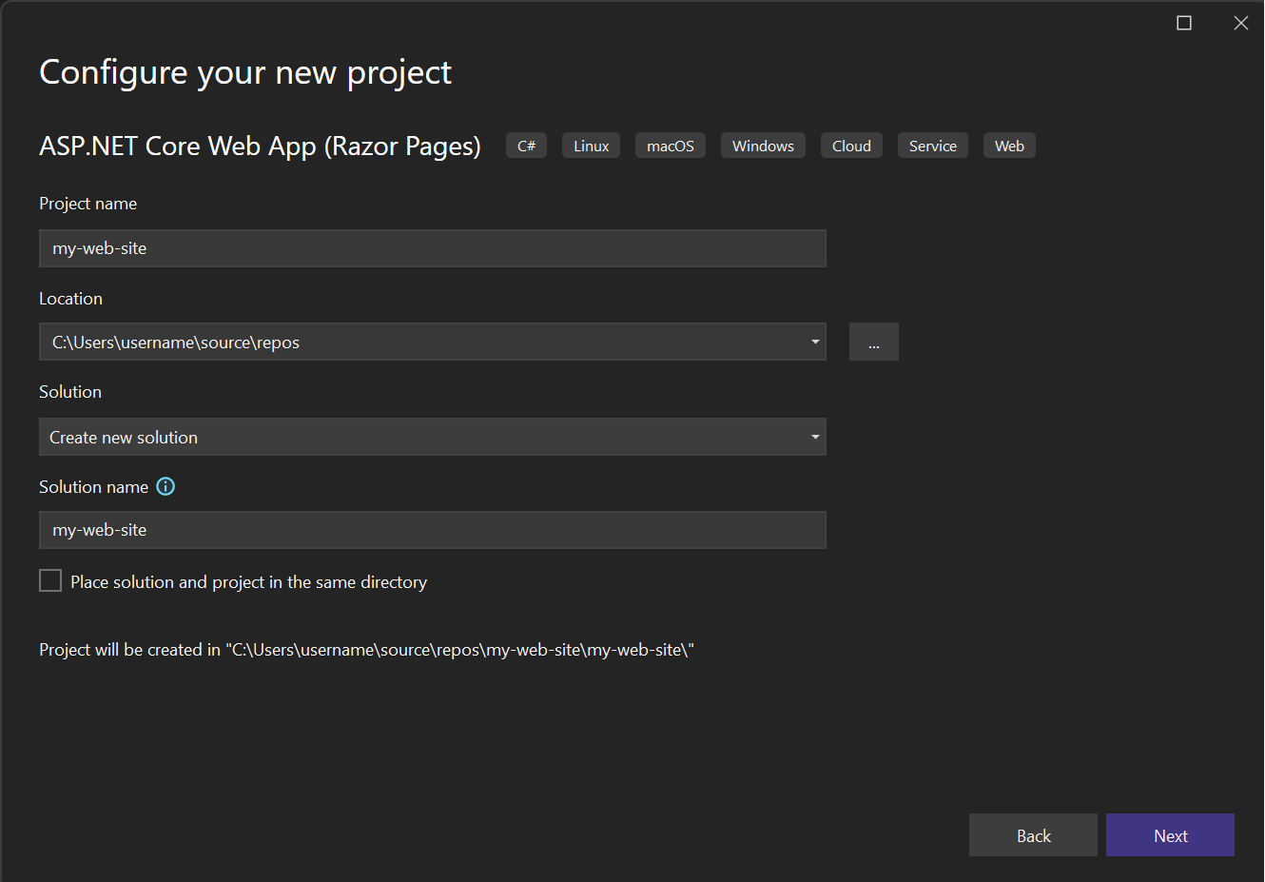Click the browse location ellipsis button
1265x882 pixels.
pyautogui.click(x=873, y=343)
